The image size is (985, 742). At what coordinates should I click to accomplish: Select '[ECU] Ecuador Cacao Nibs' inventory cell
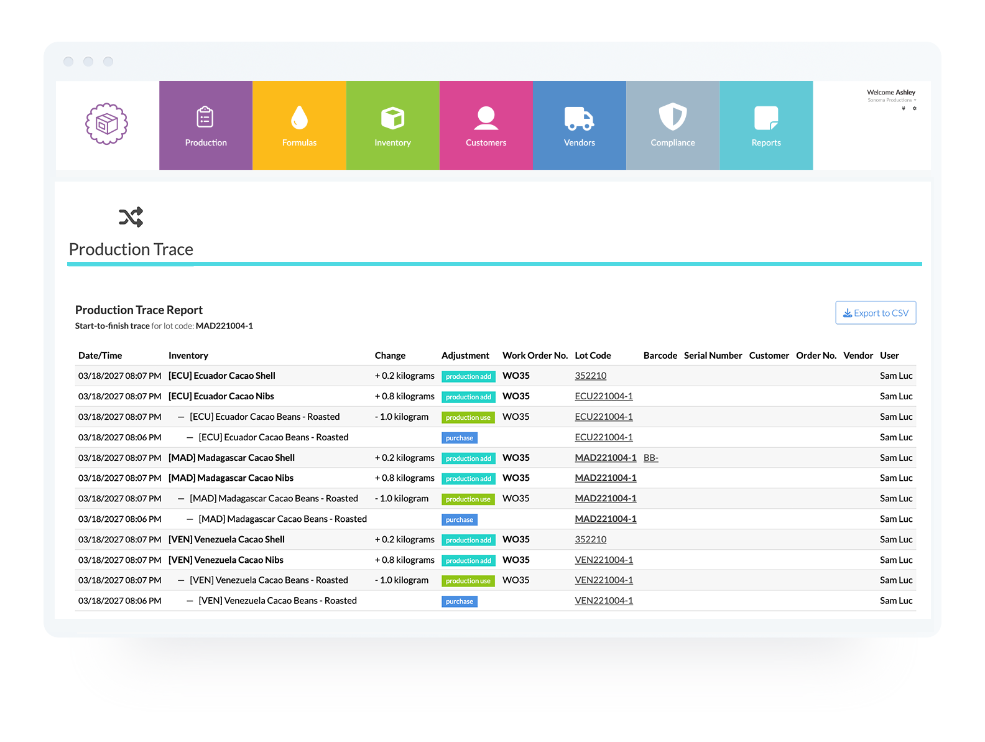[x=221, y=396]
